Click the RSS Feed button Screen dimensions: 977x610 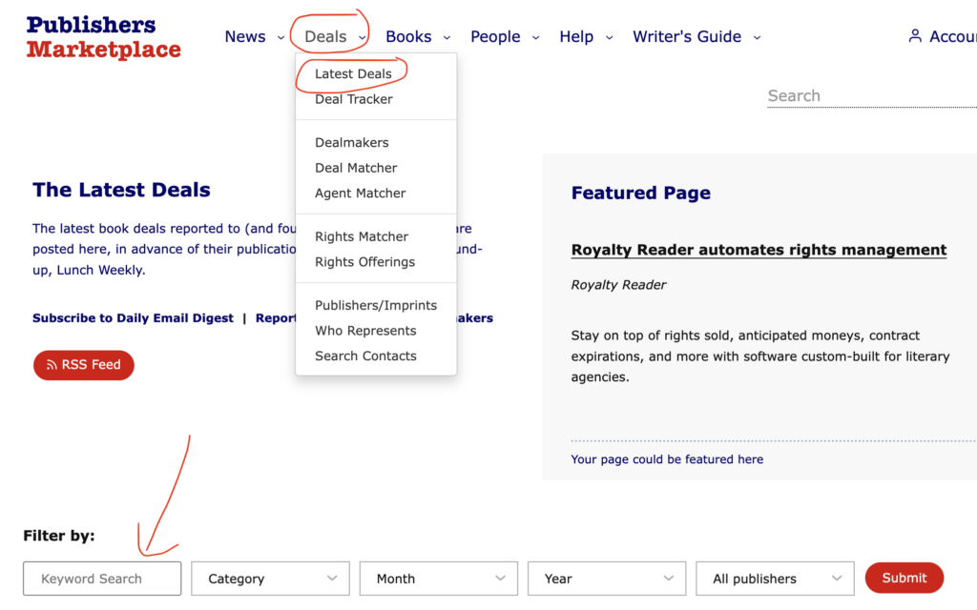83,365
